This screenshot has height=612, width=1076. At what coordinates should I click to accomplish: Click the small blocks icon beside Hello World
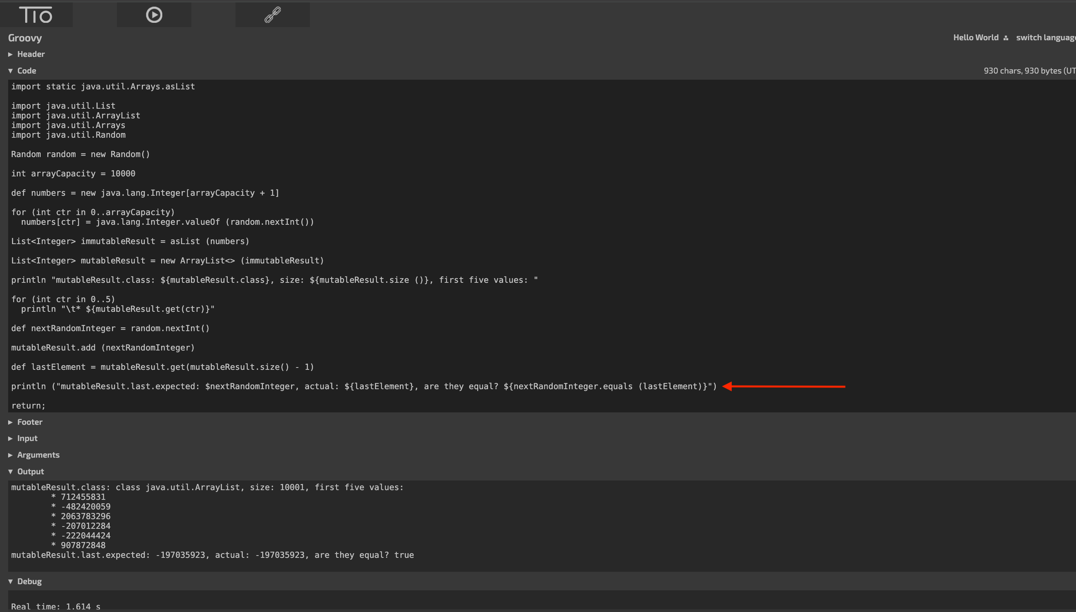[1006, 38]
